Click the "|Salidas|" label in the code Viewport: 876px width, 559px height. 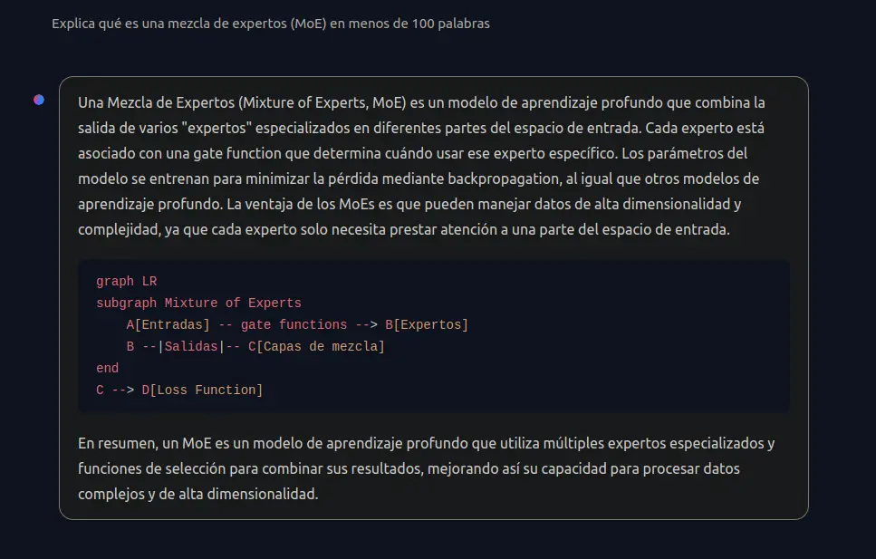point(191,347)
